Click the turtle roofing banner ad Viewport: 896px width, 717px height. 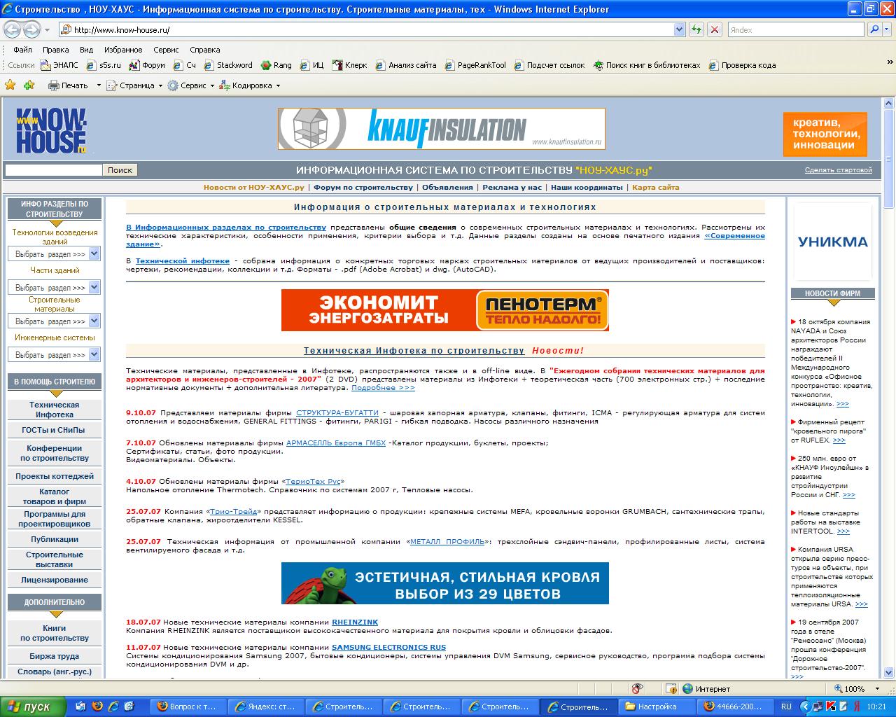[x=444, y=583]
